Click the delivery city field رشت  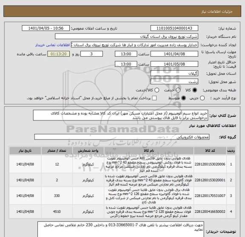pos(174,82)
